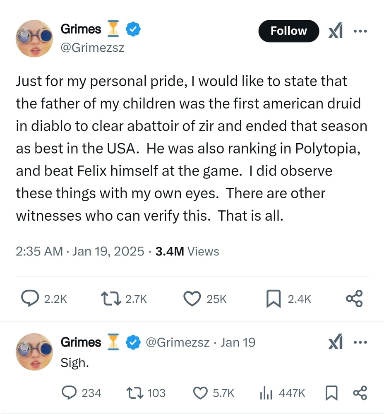Open the main post's three-dot menu
Screen dimensions: 384x414
(x=360, y=31)
